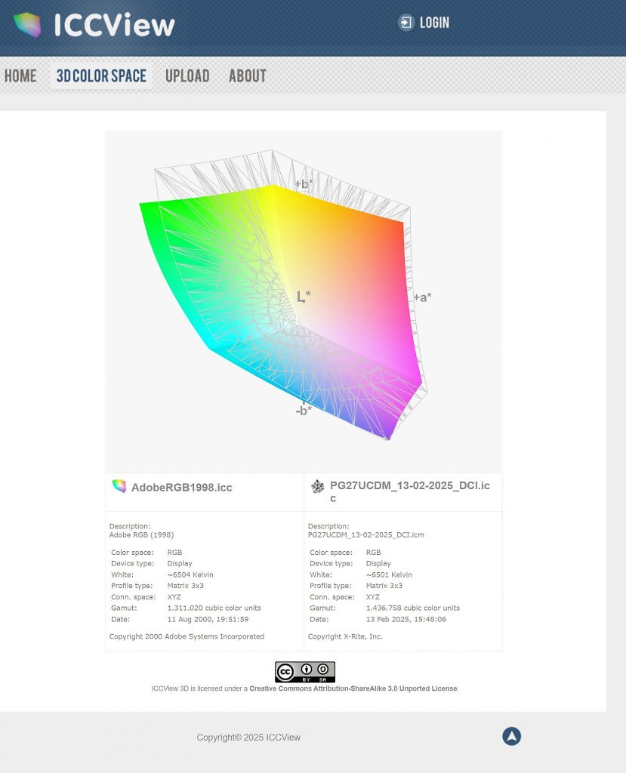Click the date '13 Feb 2025, 15:48:06'
Viewport: 626px width, 773px height.
tap(406, 619)
